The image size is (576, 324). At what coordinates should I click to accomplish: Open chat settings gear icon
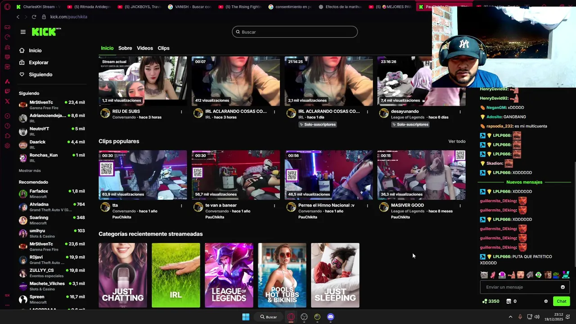coord(546,301)
